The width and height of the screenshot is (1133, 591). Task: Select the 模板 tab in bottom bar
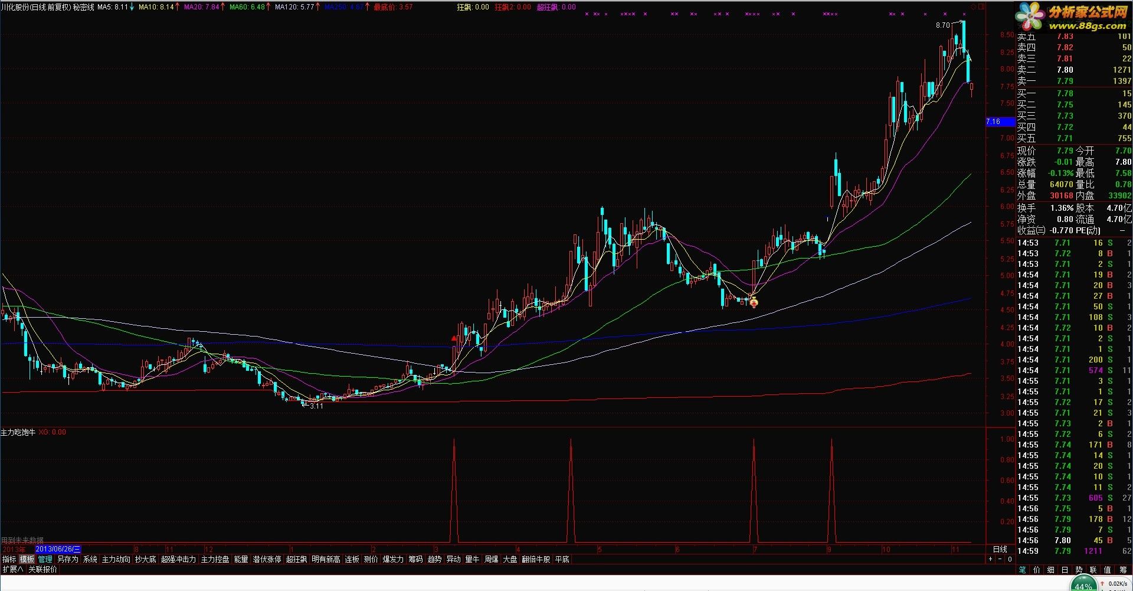27,559
